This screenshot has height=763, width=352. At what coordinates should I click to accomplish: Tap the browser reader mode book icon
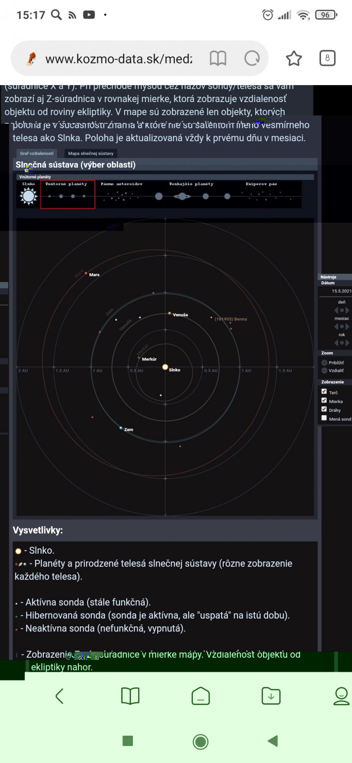click(x=218, y=59)
